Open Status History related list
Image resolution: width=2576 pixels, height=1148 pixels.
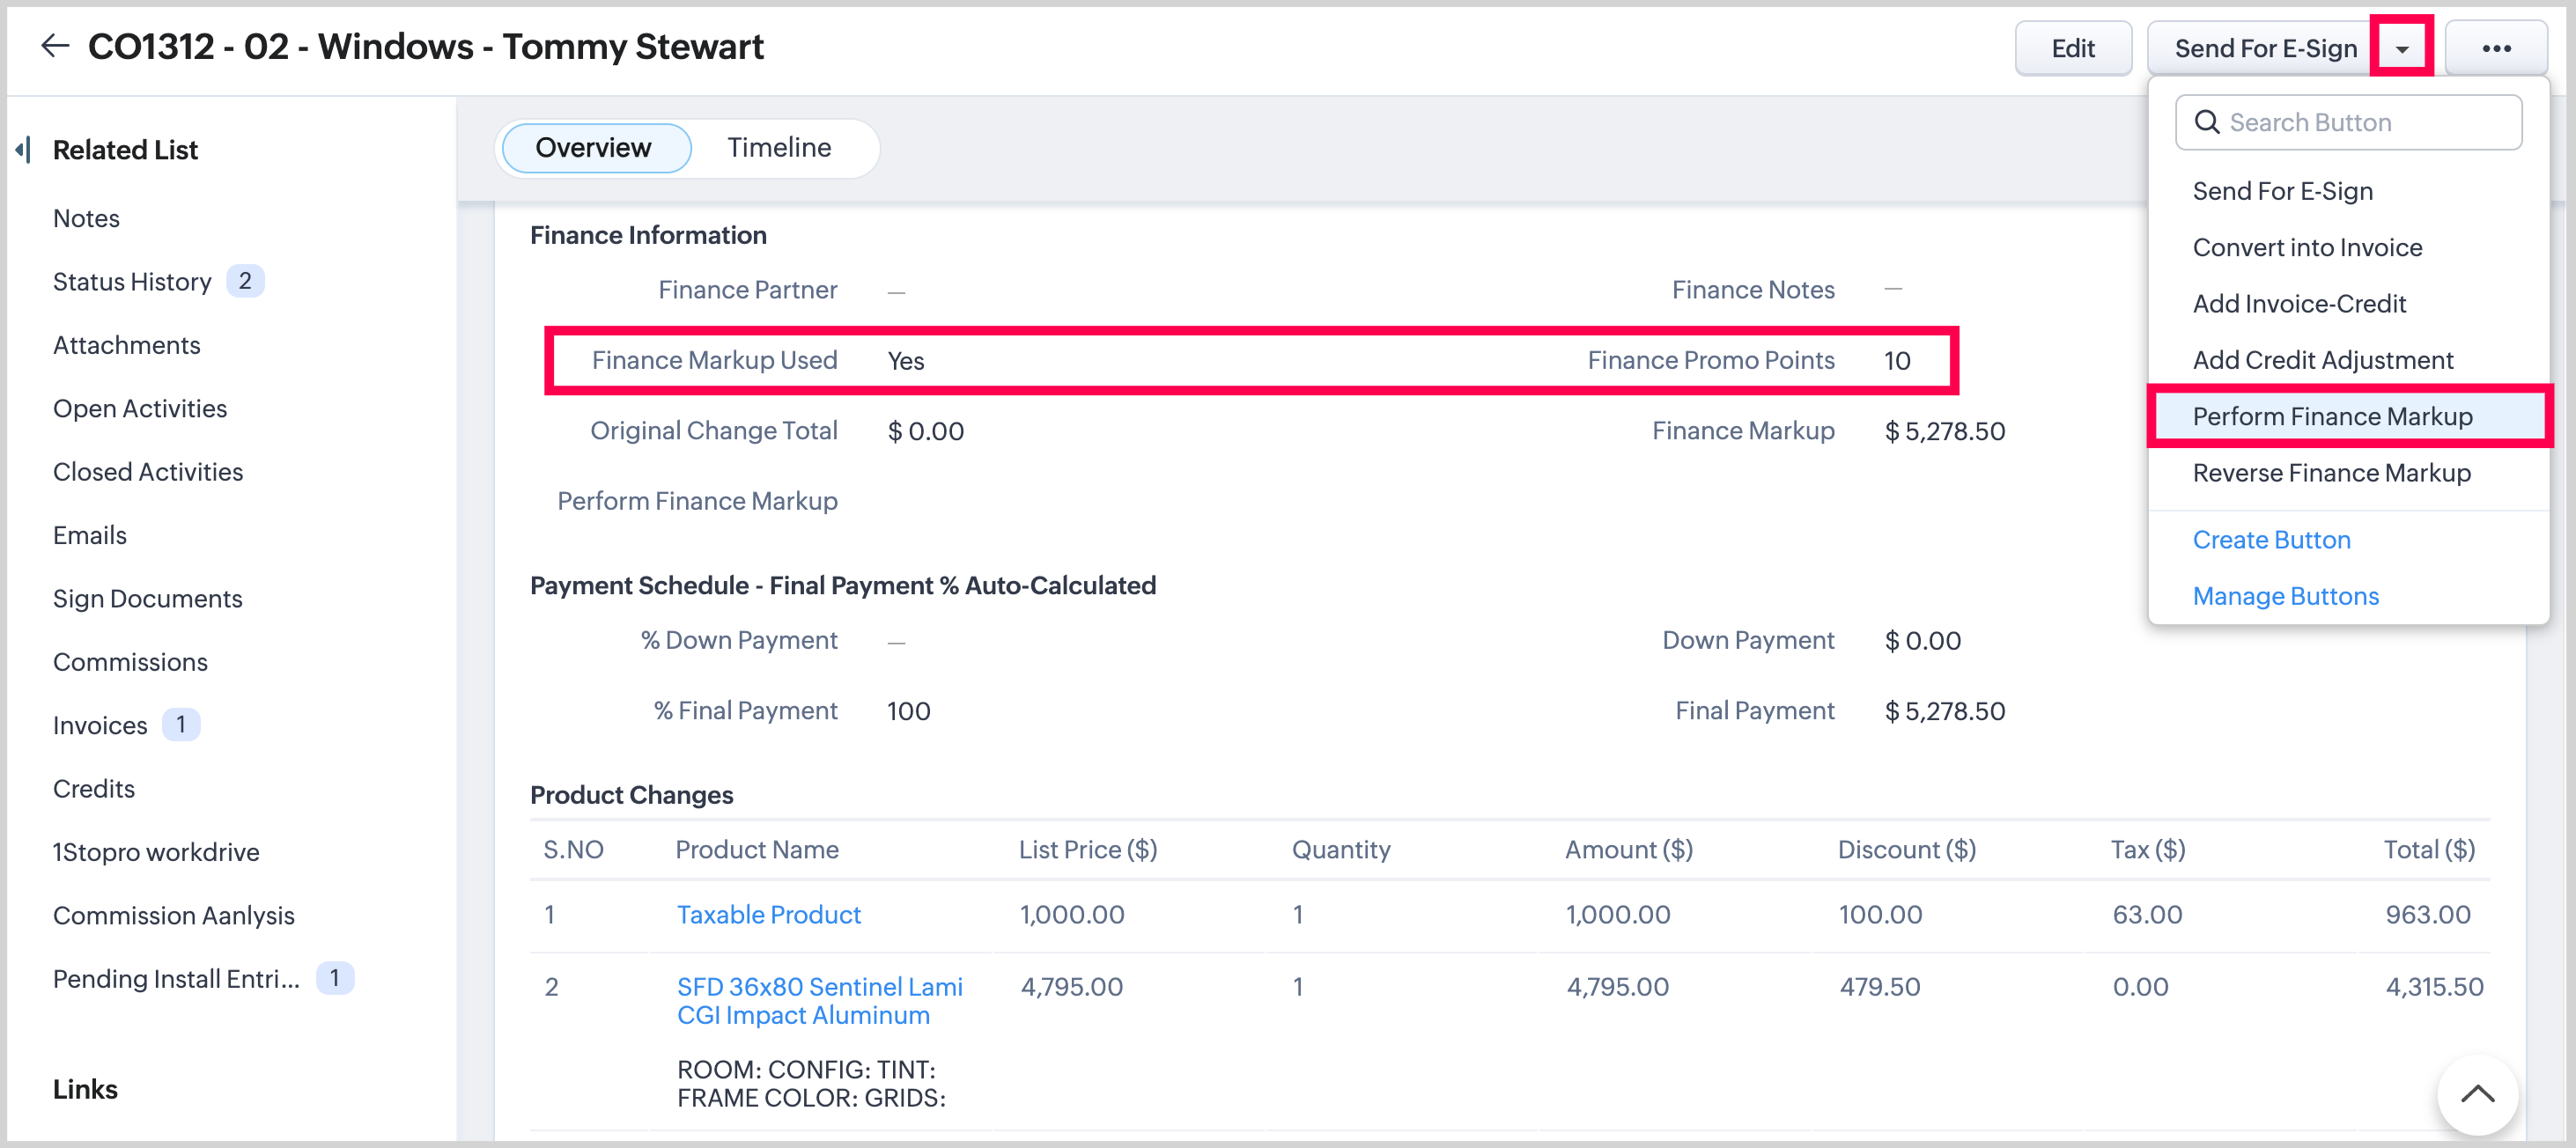(132, 281)
